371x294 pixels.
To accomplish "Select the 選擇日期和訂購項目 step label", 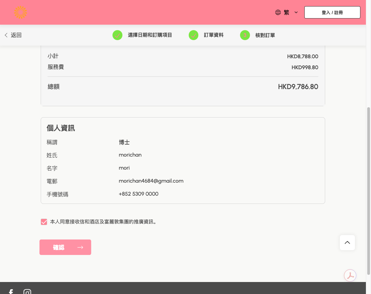I will (150, 35).
